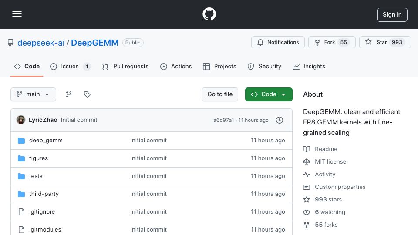Click the .gitignore file icon
Viewport: 418px width, 235px height.
21,212
